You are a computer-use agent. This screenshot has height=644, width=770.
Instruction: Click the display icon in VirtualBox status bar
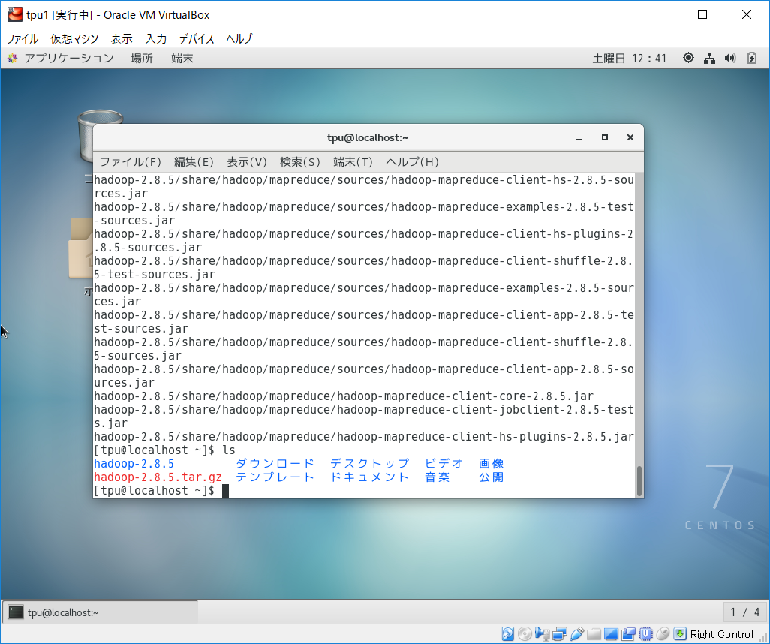point(609,633)
